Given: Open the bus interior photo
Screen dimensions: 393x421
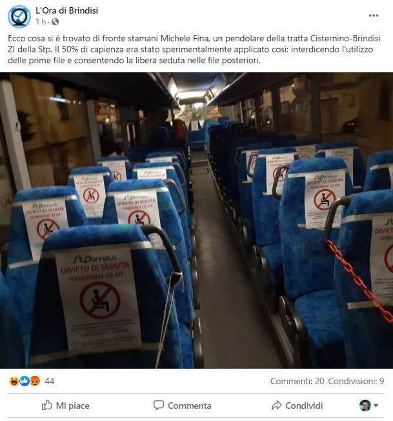Looking at the screenshot, I should (x=196, y=220).
